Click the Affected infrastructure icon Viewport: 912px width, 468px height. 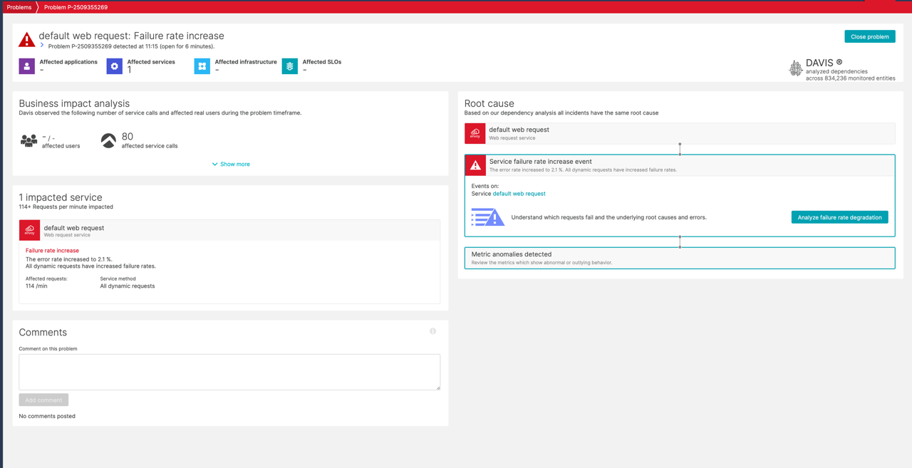[x=202, y=66]
